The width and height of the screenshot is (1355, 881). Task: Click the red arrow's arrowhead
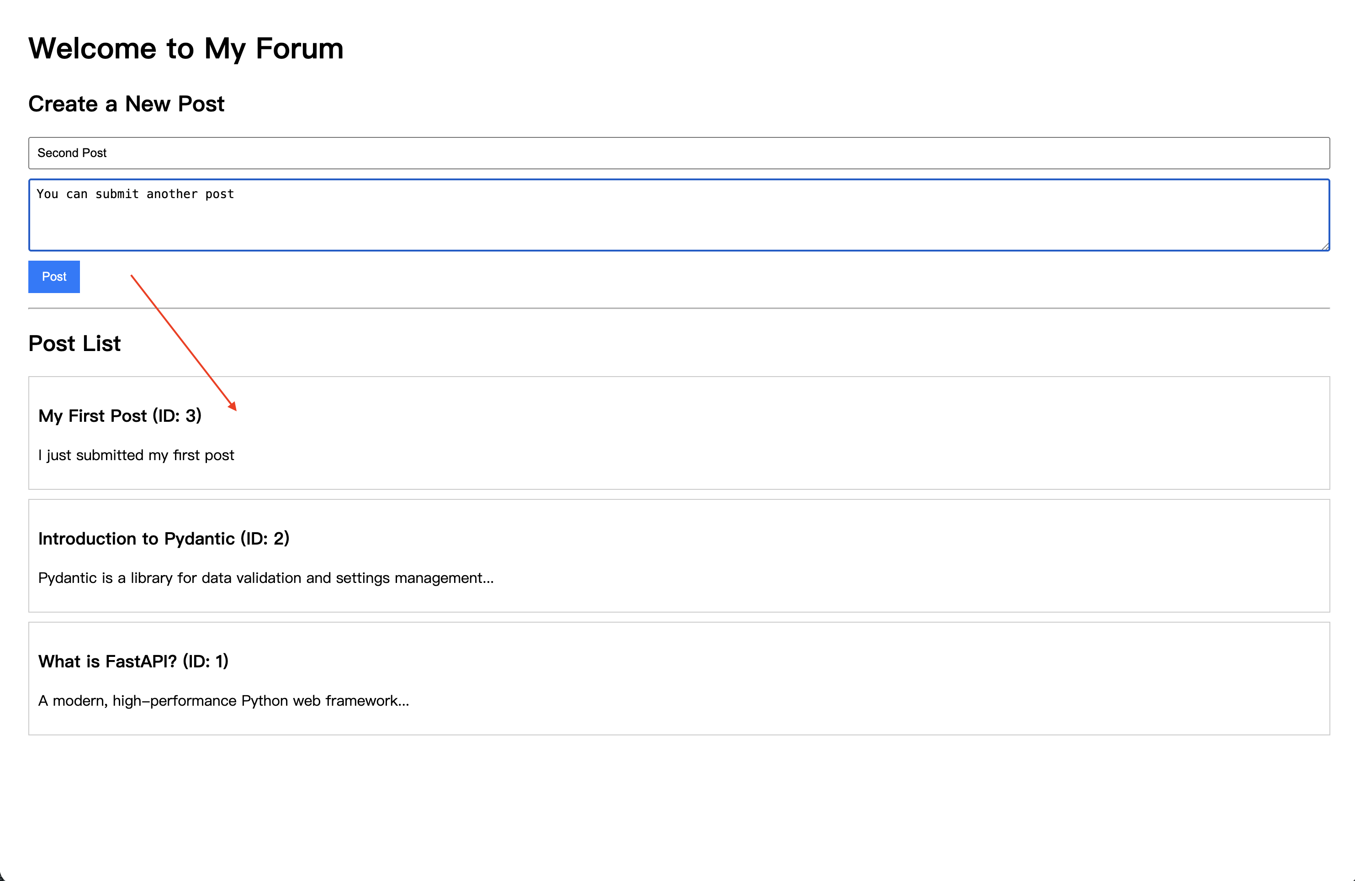coord(233,406)
